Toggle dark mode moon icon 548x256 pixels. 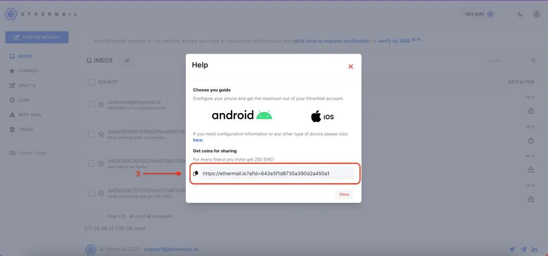(x=520, y=14)
